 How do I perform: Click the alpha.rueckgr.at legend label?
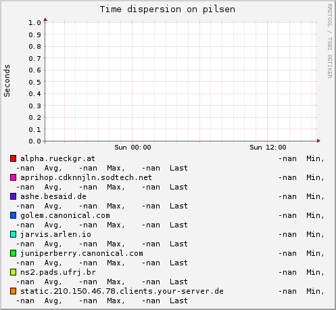pyautogui.click(x=57, y=158)
